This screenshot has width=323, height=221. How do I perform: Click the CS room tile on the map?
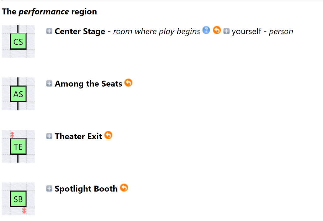click(x=18, y=41)
